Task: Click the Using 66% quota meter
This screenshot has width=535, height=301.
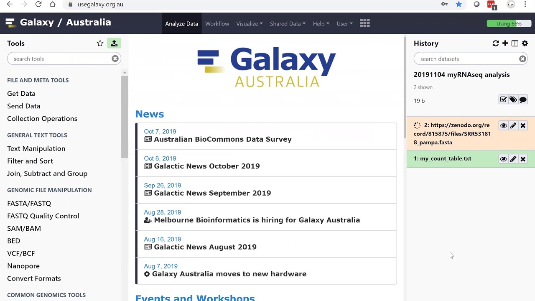Action: click(509, 24)
